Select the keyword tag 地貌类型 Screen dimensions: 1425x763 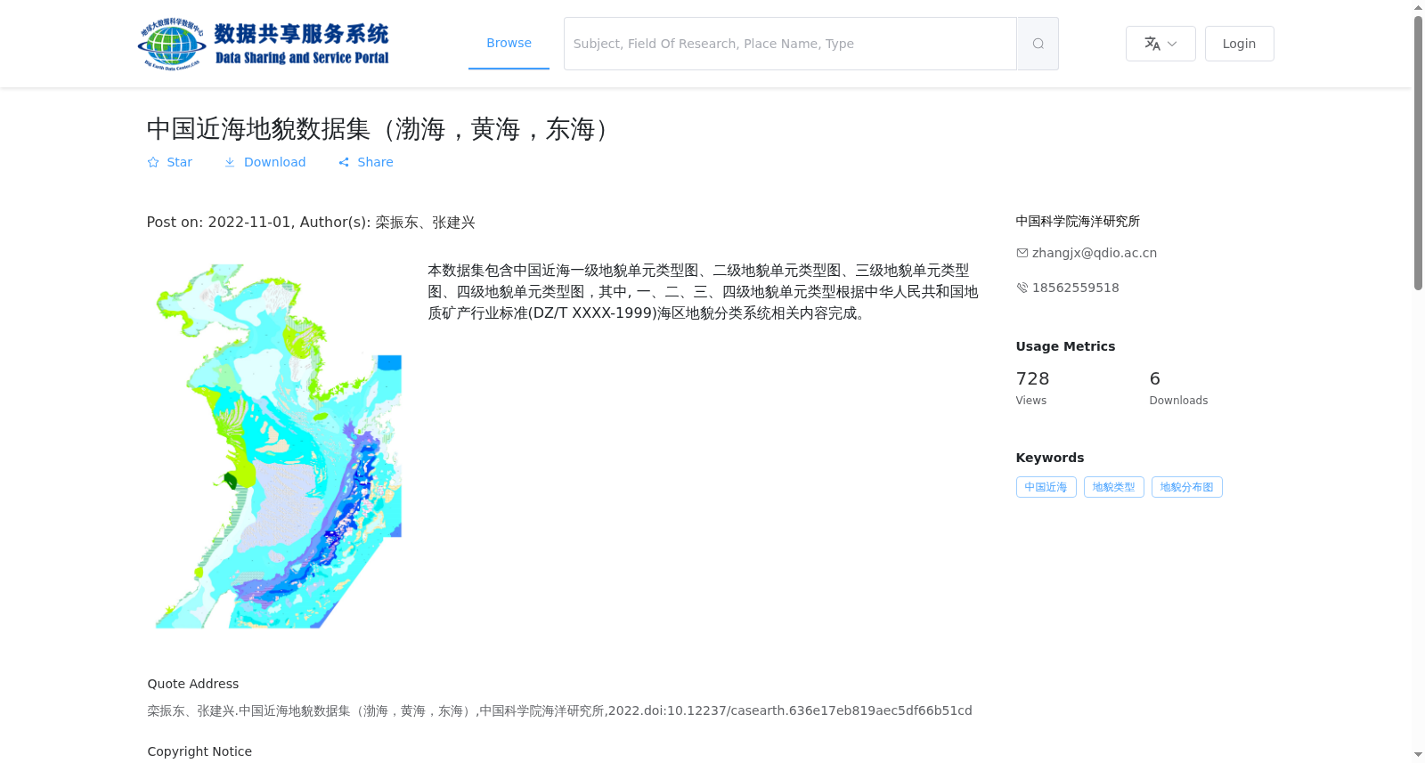1113,487
